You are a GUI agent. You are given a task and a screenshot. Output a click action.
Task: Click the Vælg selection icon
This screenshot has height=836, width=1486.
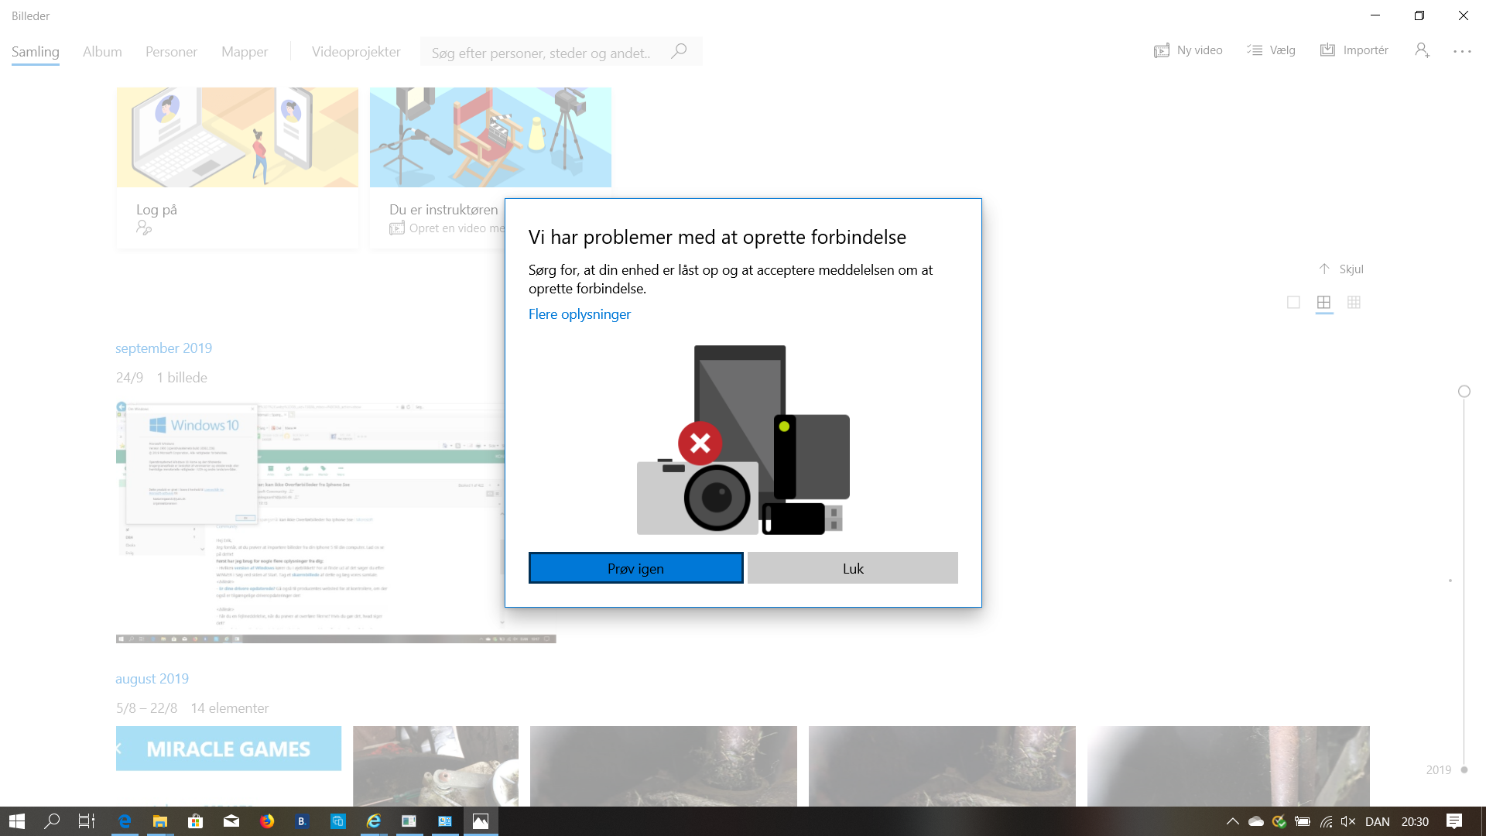tap(1255, 50)
